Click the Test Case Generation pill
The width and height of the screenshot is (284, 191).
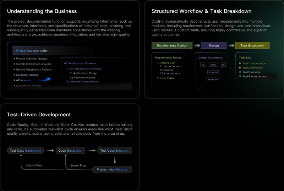(x=25, y=151)
